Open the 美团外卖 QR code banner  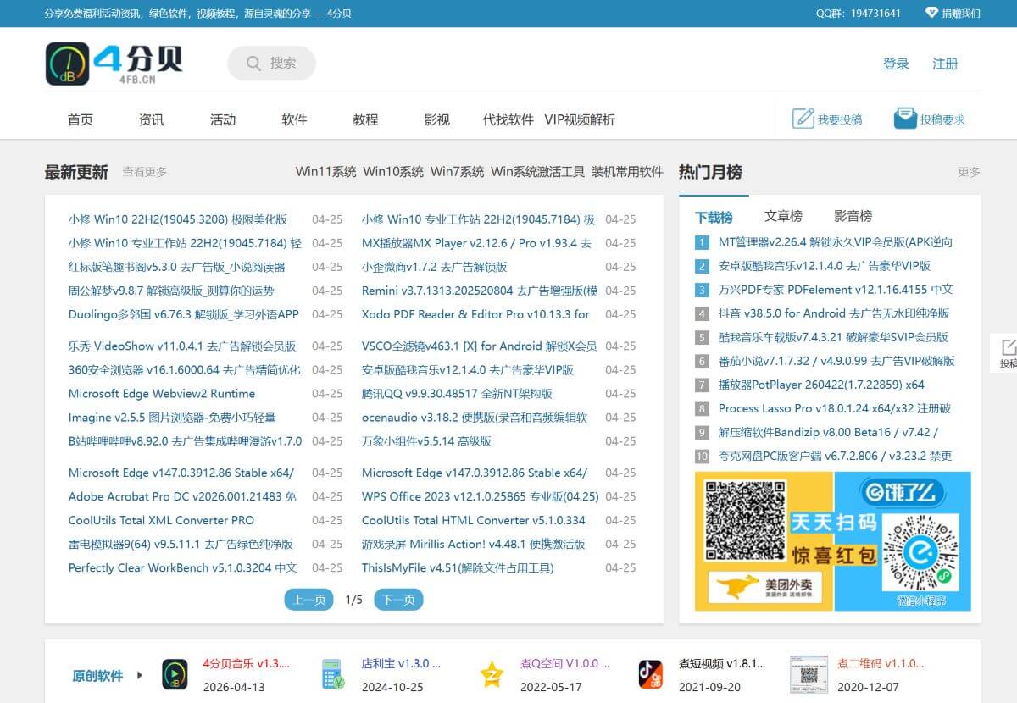764,541
